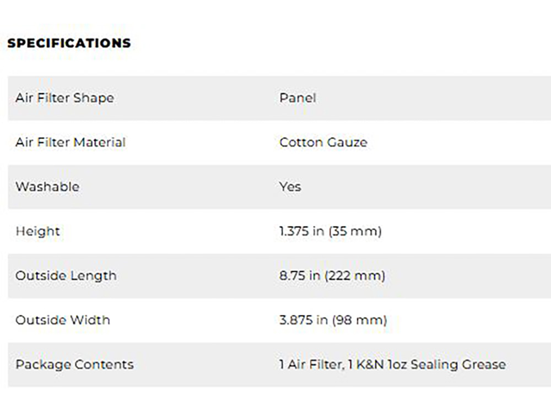Select the Air Filter Material label
Viewport: 551px width, 413px height.
click(71, 142)
